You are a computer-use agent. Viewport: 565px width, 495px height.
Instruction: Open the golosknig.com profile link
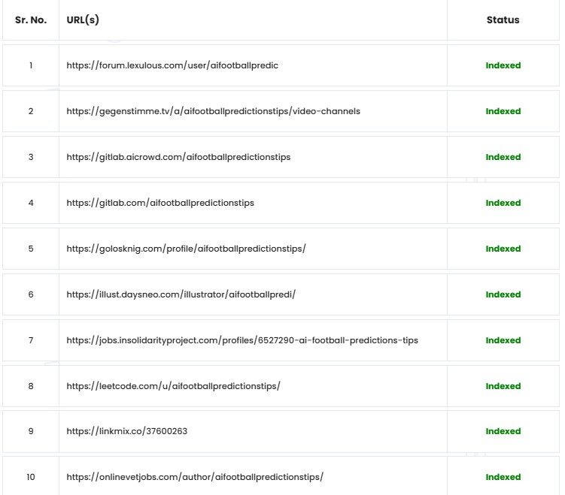coord(187,249)
